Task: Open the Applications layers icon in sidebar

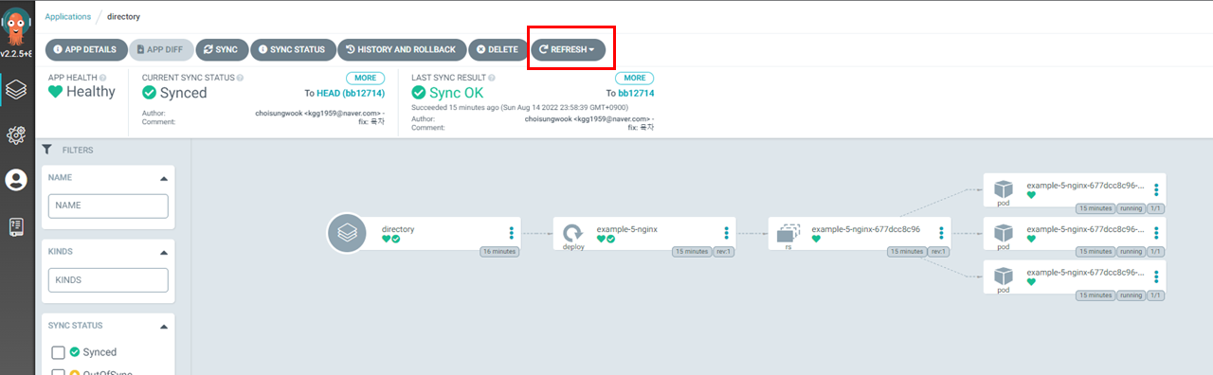Action: tap(16, 90)
